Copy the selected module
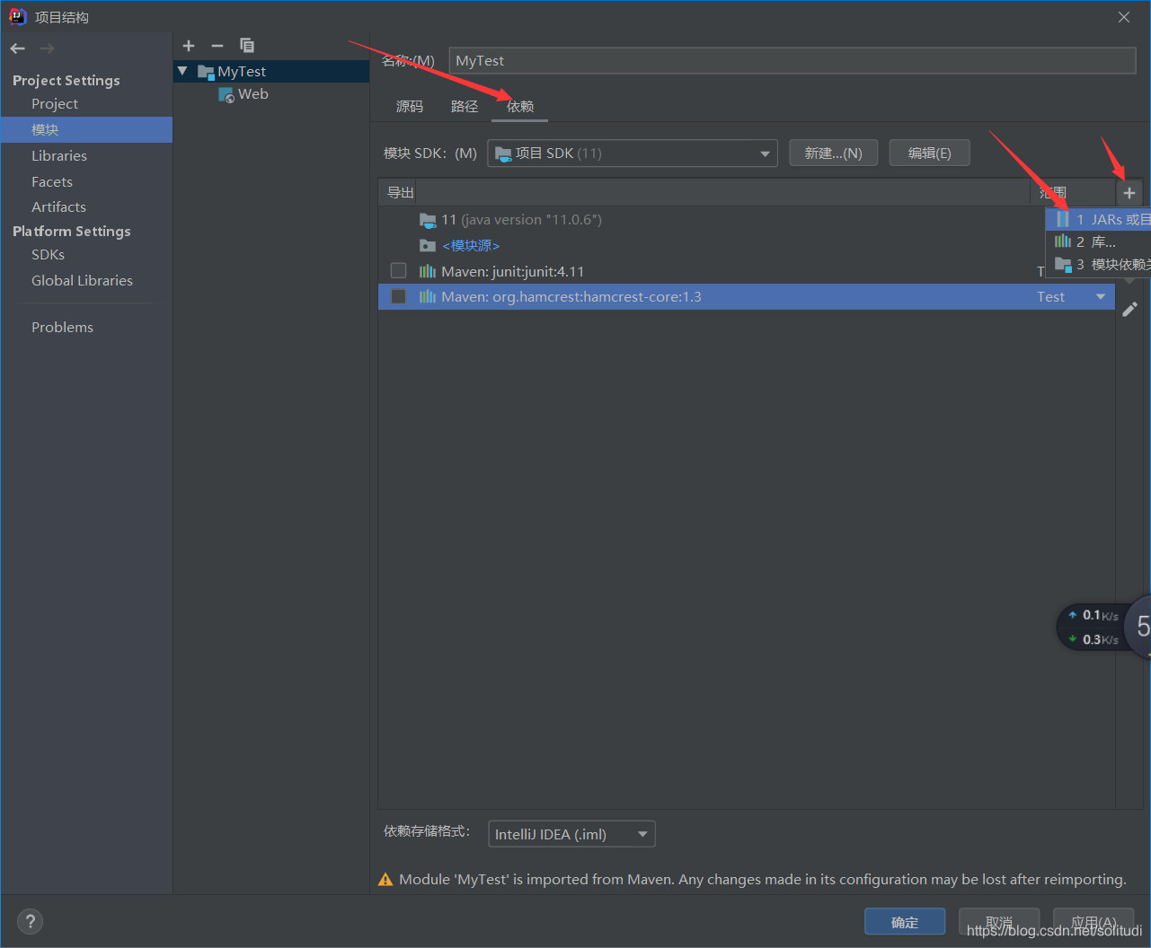Viewport: 1151px width, 948px height. click(247, 46)
